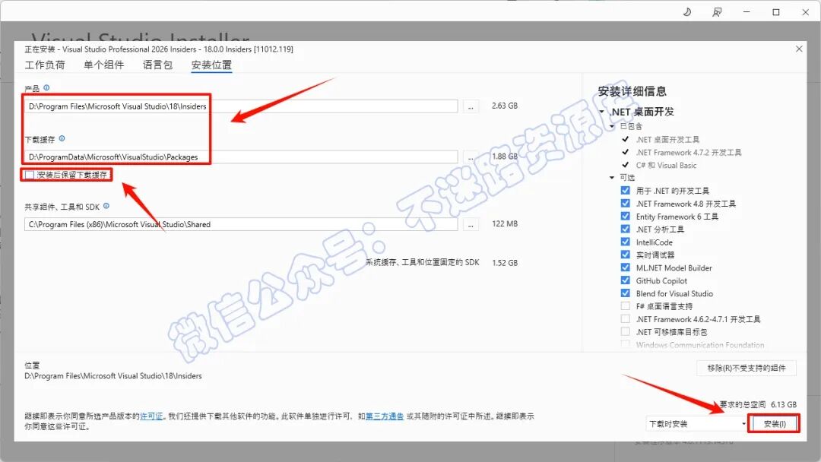Click 移除(R)不受支持的组件 button
Screen dimensions: 821x462
click(747, 368)
